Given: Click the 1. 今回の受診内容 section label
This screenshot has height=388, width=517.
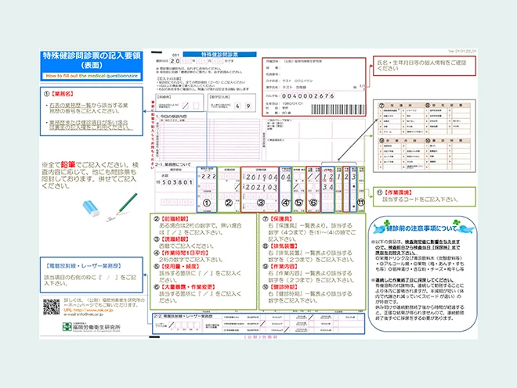Looking at the screenshot, I should [x=171, y=117].
